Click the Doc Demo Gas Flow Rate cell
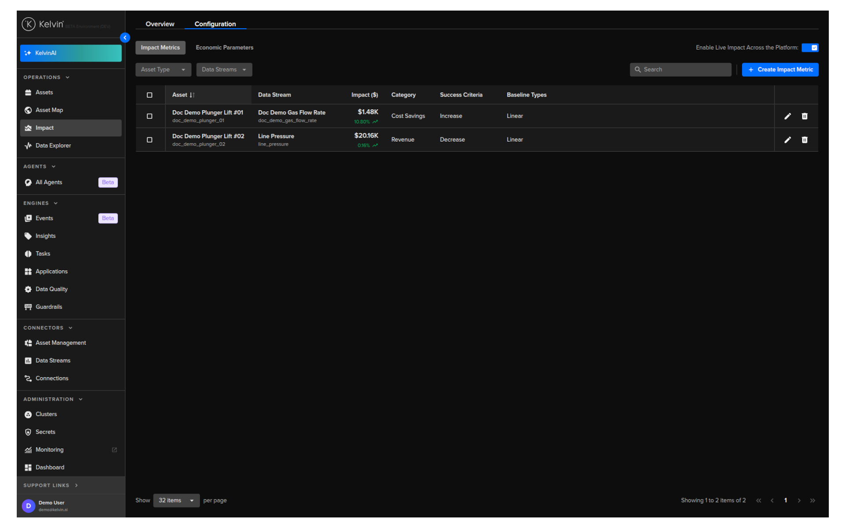Image resolution: width=846 pixels, height=528 pixels. [292, 116]
